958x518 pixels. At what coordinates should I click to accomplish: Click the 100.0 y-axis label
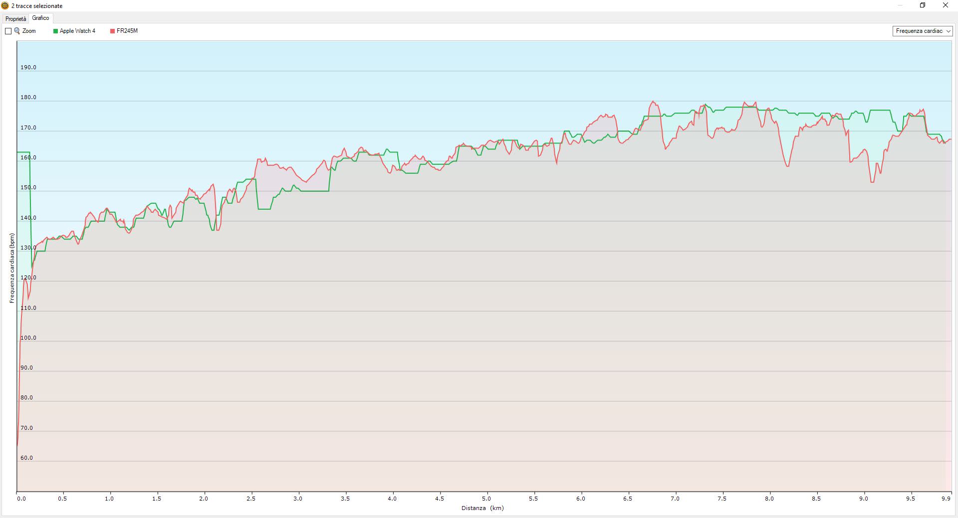tap(28, 338)
